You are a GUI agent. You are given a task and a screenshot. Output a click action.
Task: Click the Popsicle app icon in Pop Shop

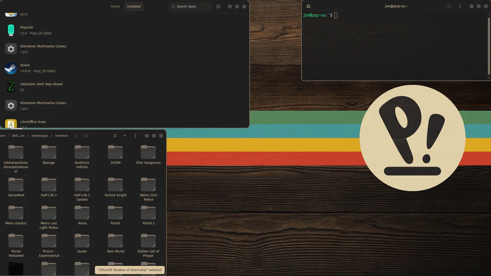(10, 30)
